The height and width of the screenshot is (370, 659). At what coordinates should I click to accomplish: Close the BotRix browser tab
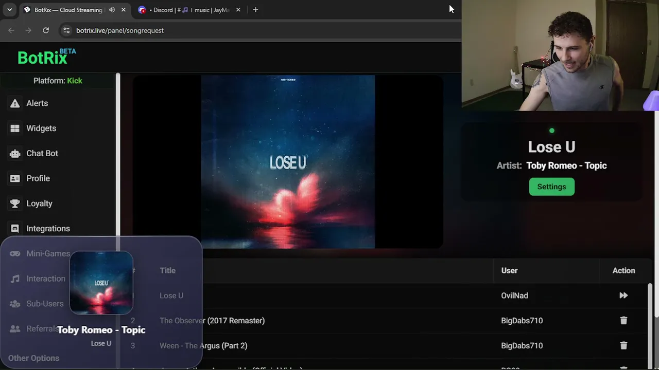[x=124, y=10]
